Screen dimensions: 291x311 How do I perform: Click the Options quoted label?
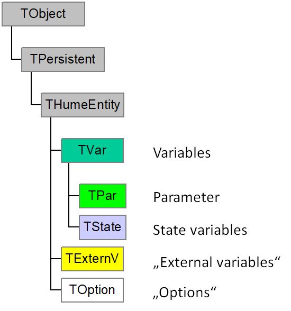pyautogui.click(x=185, y=292)
